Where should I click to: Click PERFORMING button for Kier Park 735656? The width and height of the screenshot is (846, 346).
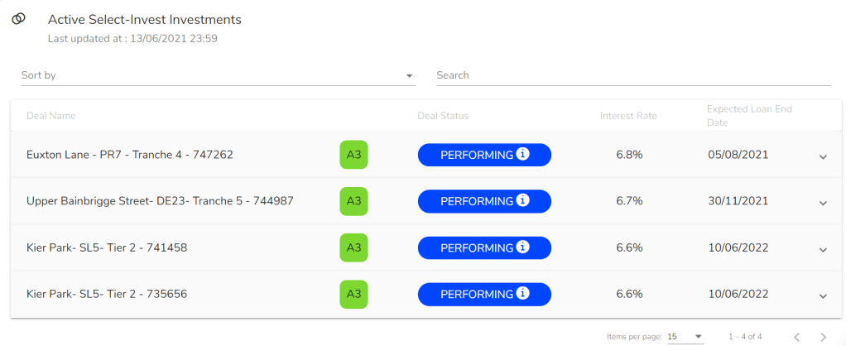[476, 294]
